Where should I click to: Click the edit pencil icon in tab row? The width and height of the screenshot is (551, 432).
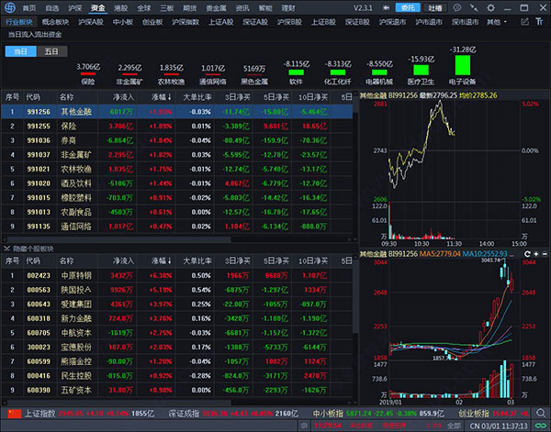pos(524,22)
